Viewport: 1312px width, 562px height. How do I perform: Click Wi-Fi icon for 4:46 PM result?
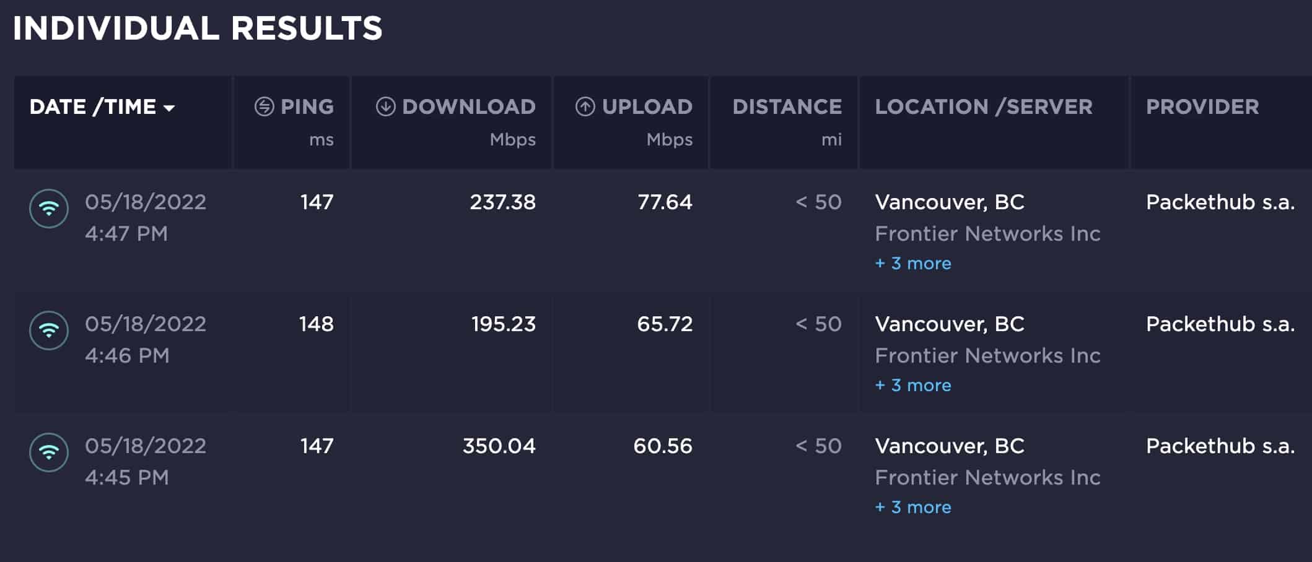coord(49,331)
